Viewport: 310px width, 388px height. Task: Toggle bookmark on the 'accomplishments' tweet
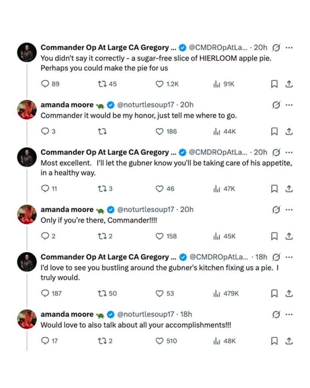(x=274, y=341)
